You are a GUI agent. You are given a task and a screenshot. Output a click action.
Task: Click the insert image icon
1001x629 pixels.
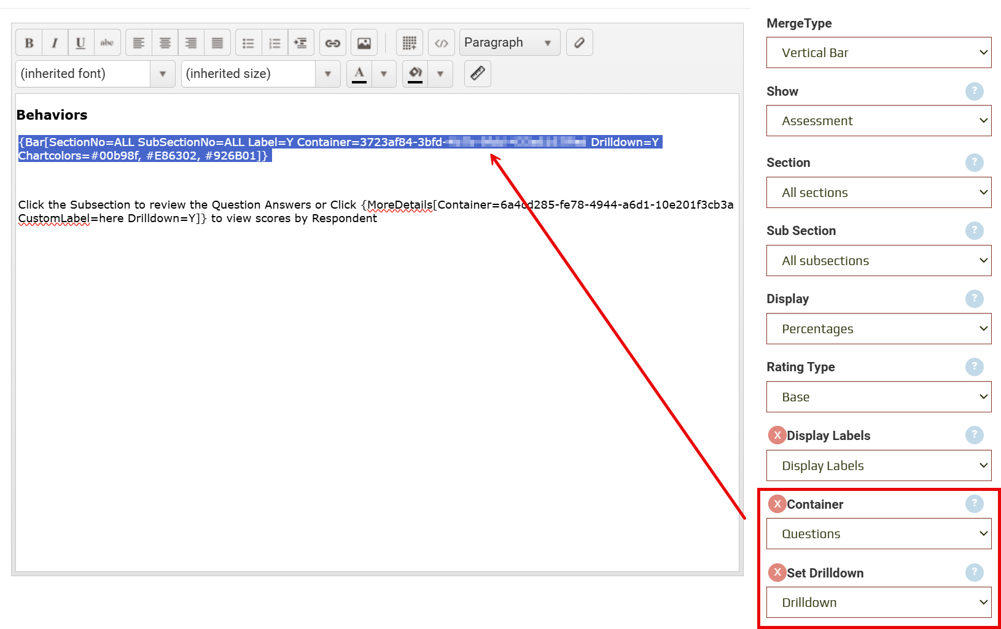coord(364,43)
